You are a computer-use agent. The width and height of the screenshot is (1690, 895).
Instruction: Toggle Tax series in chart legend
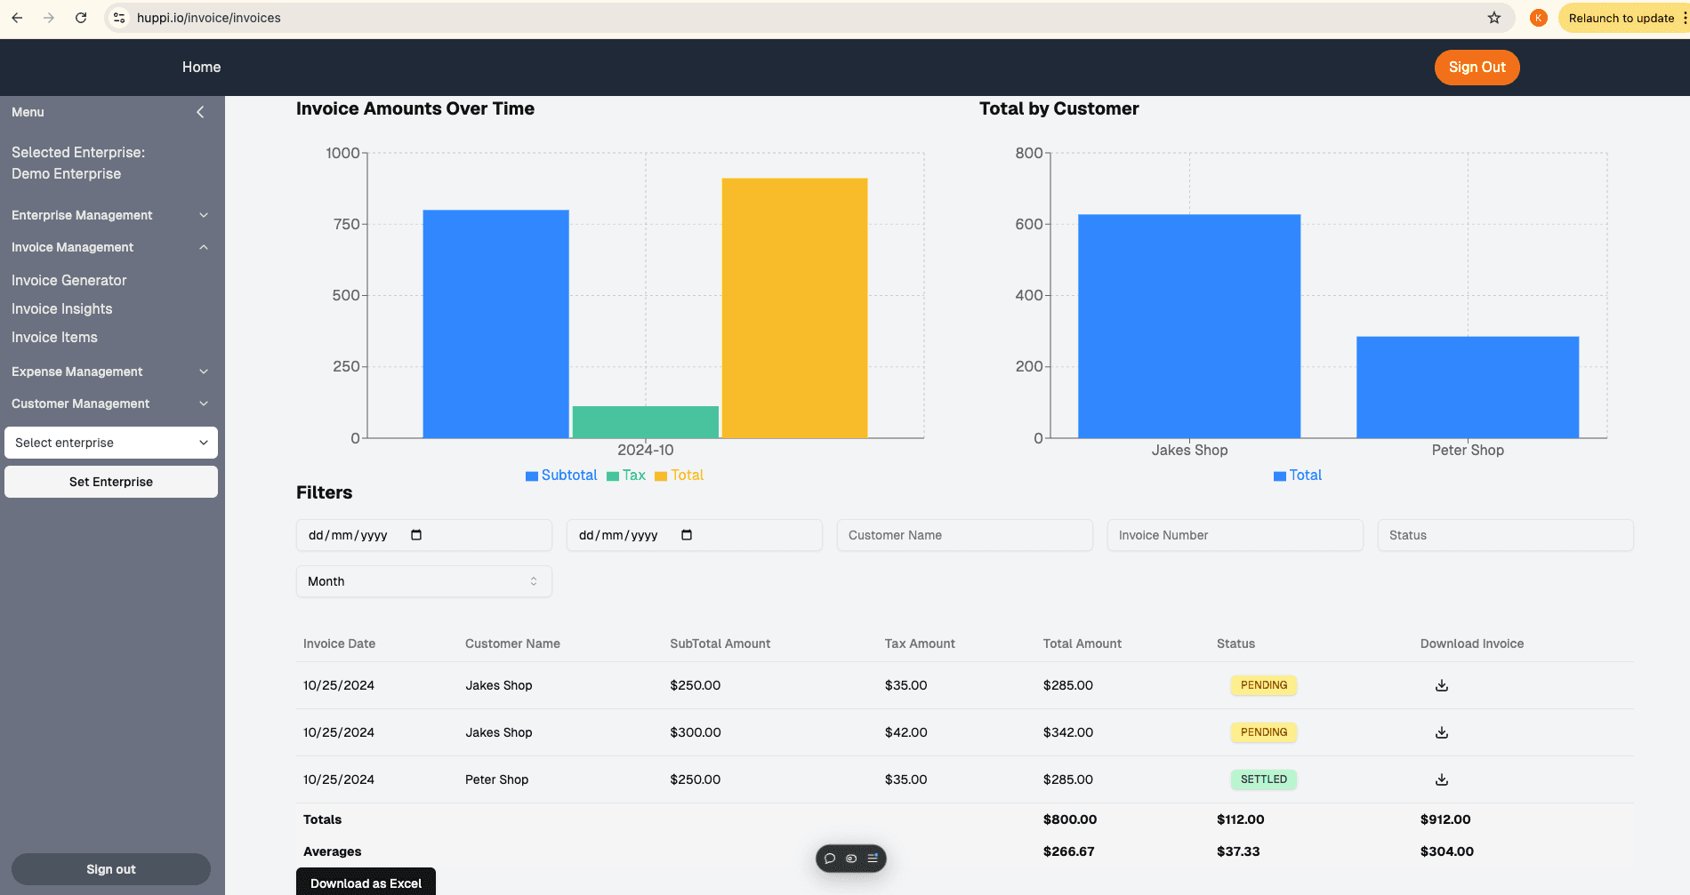point(626,475)
